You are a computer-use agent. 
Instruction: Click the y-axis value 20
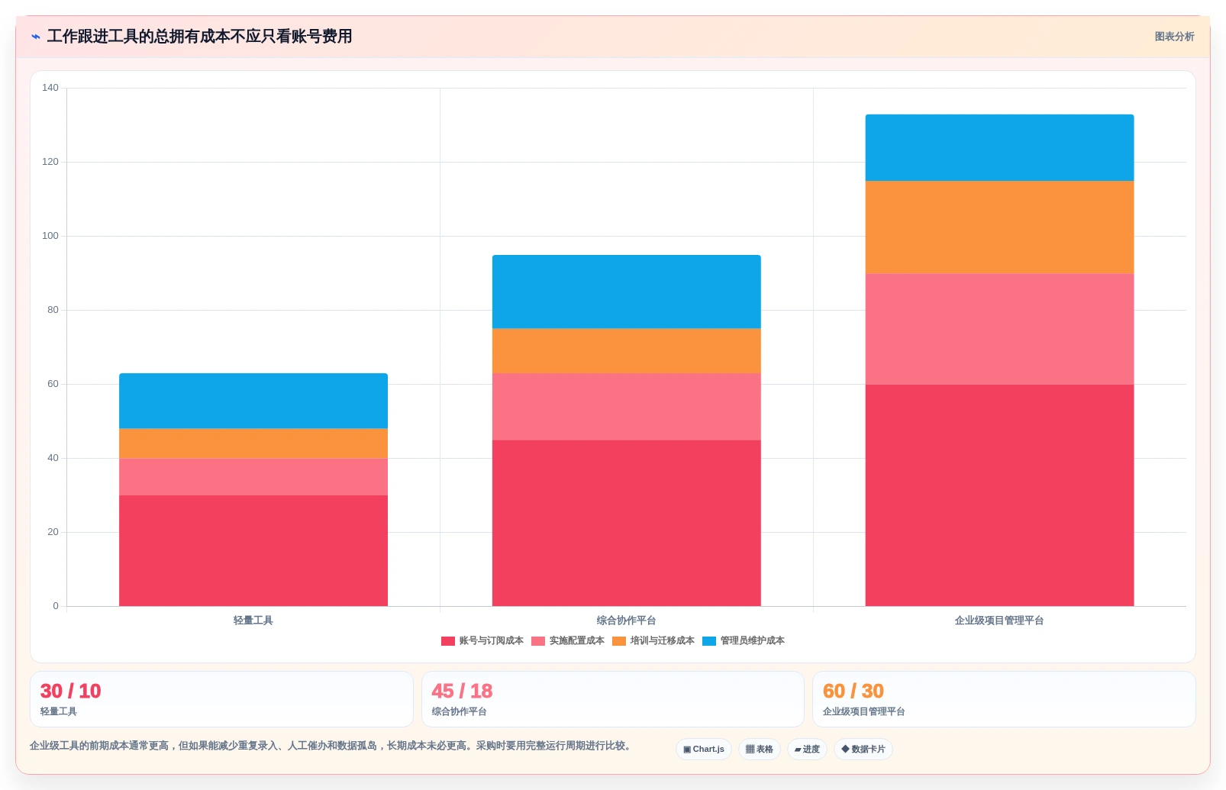pos(53,532)
